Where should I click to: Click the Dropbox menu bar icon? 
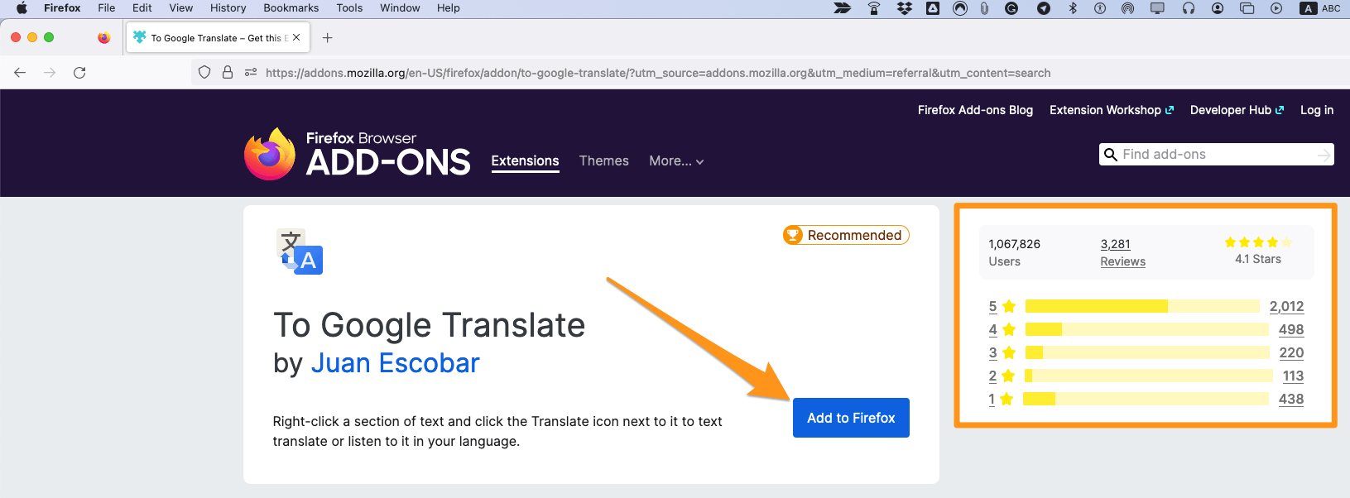point(905,8)
